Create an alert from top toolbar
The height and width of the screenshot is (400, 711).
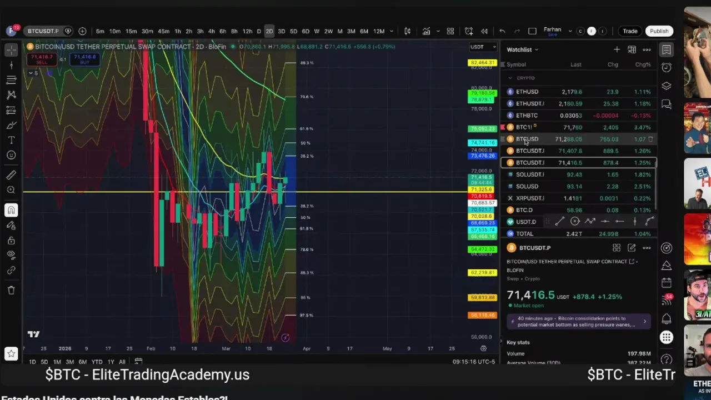click(x=469, y=31)
